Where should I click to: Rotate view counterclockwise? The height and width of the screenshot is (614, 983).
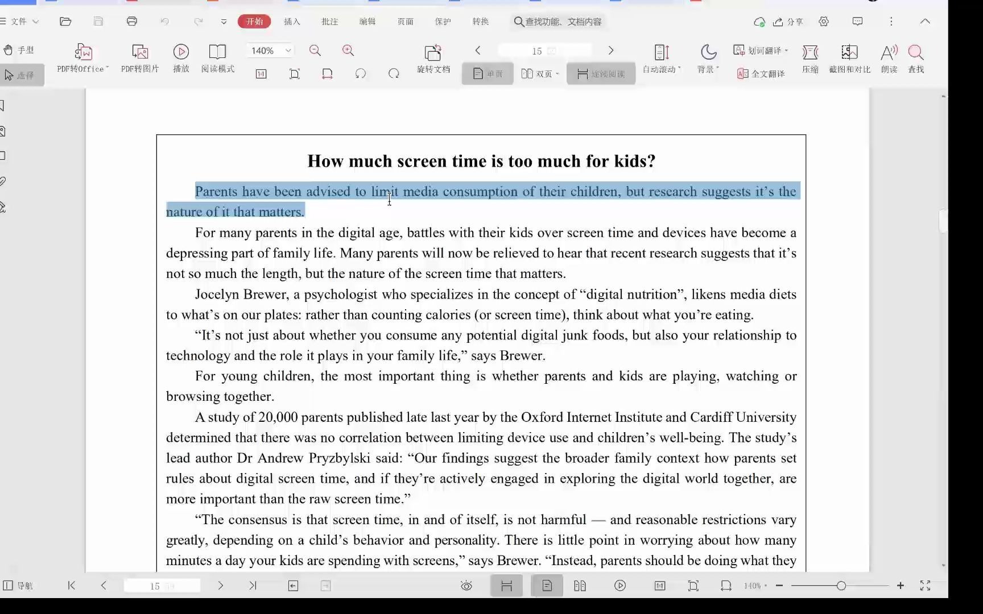click(360, 74)
